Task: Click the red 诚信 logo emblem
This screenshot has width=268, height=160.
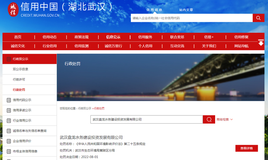Action: [x=13, y=10]
